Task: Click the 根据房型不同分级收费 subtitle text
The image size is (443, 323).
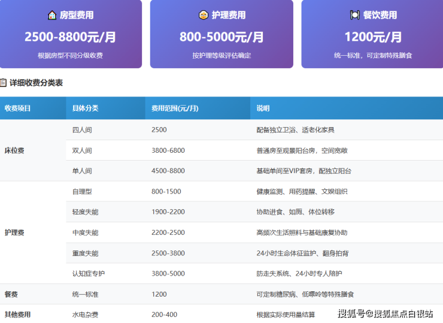Action: click(70, 56)
